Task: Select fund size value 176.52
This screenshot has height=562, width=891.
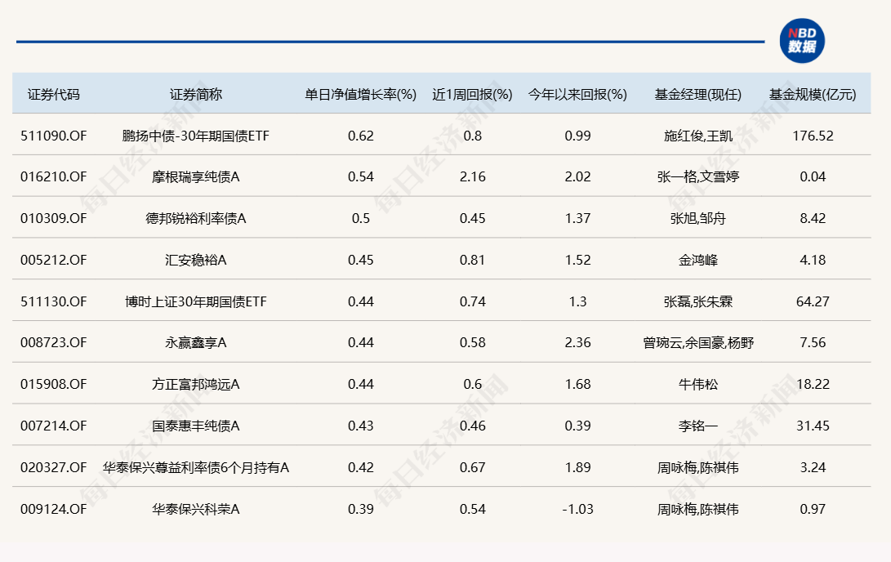Action: pyautogui.click(x=813, y=136)
